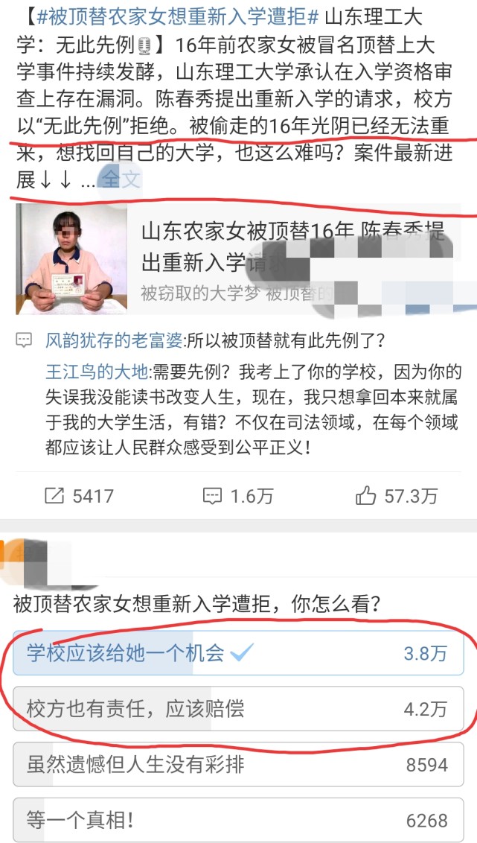The width and height of the screenshot is (477, 843).
Task: Expand the post with 全文 link
Action: (121, 179)
